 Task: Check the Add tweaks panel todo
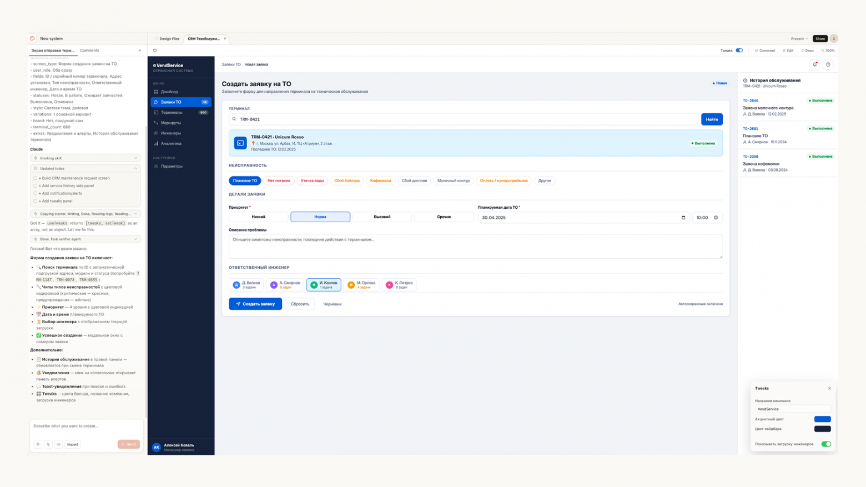[x=36, y=201]
